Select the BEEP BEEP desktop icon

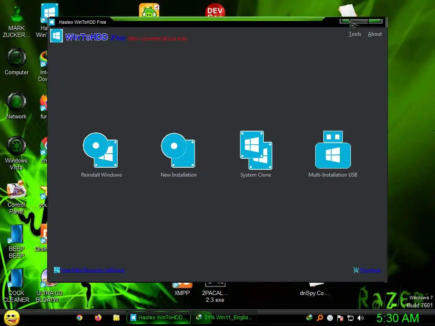pos(17,241)
